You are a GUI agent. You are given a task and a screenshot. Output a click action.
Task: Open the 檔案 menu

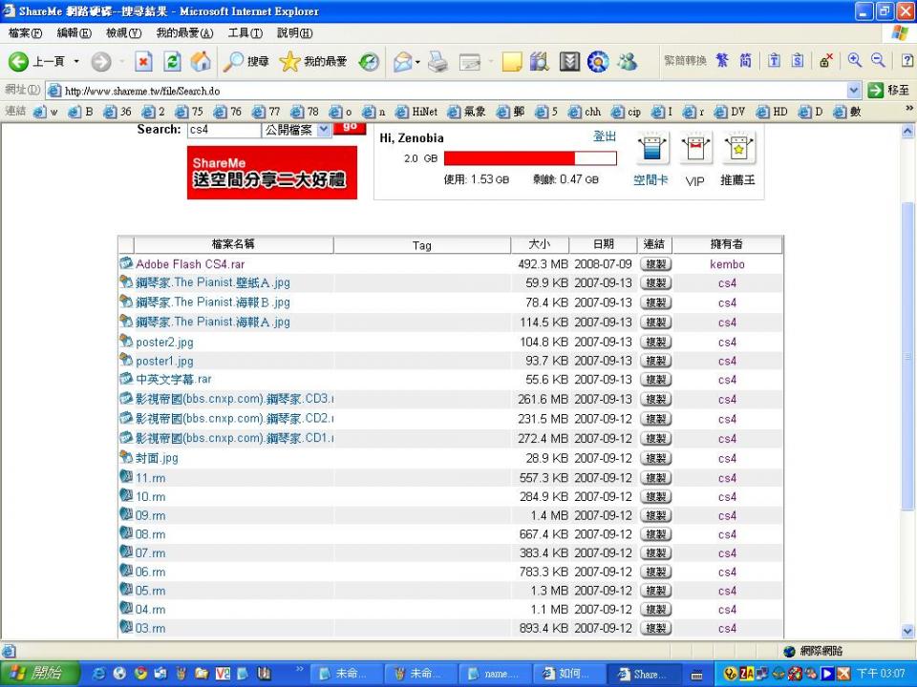pos(25,33)
